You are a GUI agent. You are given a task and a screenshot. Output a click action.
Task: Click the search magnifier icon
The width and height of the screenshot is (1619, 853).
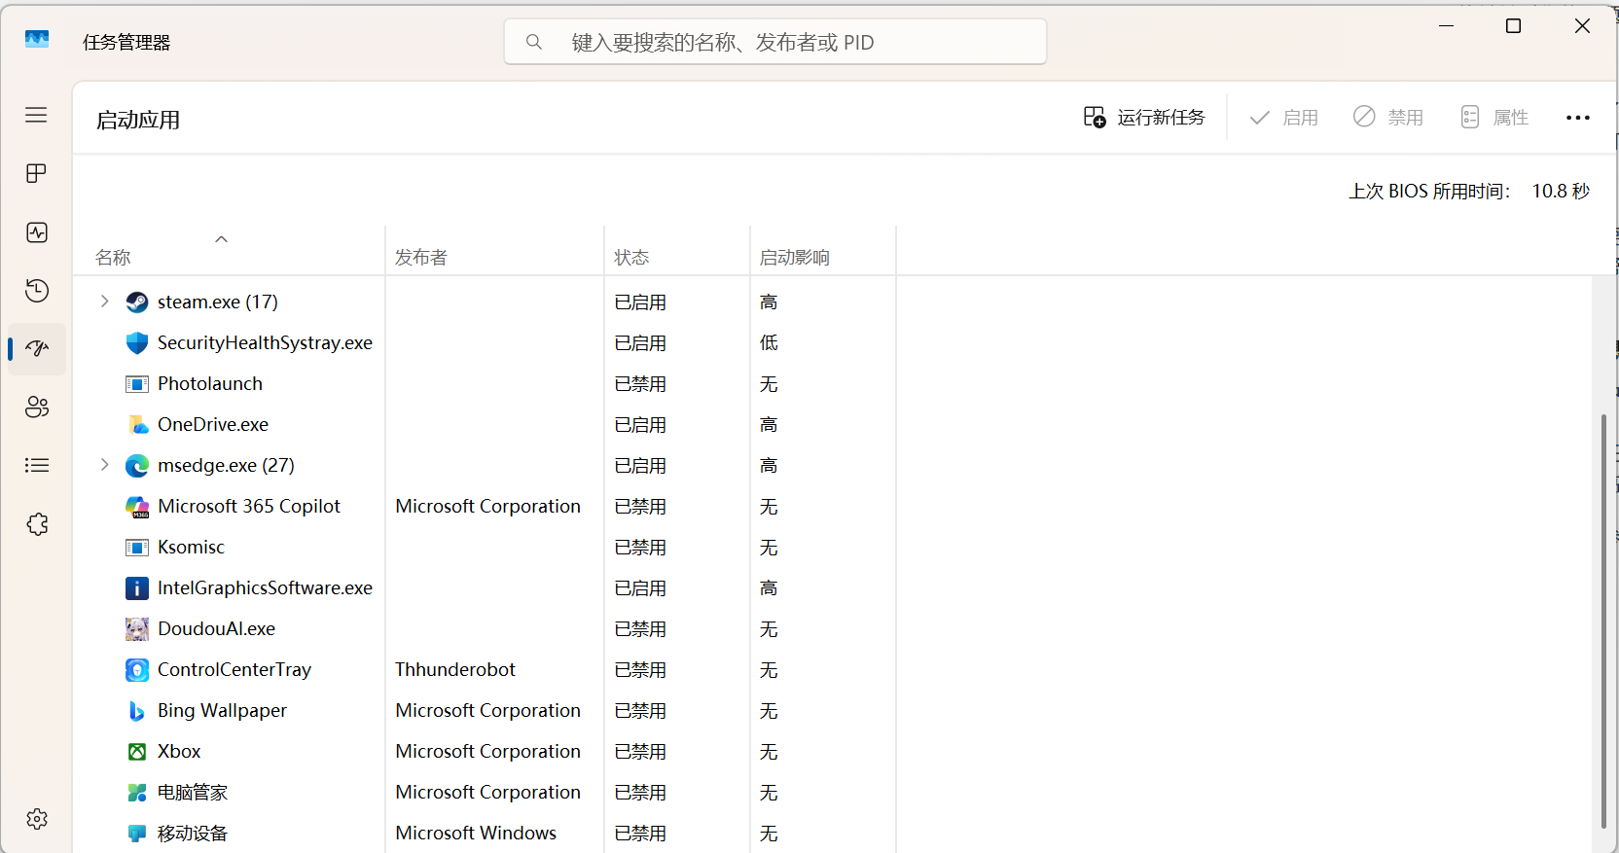coord(534,42)
